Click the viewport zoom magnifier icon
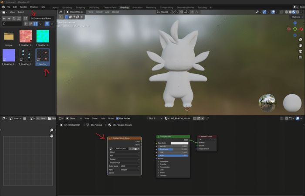This screenshot has height=196, width=305. [x=300, y=40]
